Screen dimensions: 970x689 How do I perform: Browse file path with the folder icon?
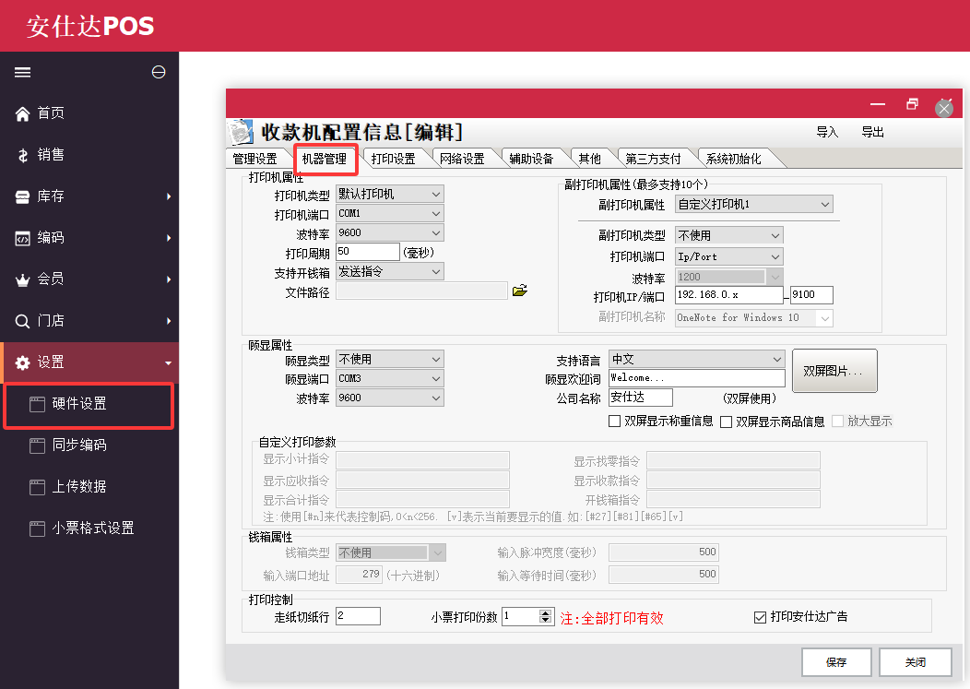click(x=520, y=291)
